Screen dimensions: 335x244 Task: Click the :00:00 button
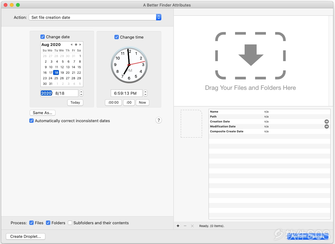[x=113, y=102]
